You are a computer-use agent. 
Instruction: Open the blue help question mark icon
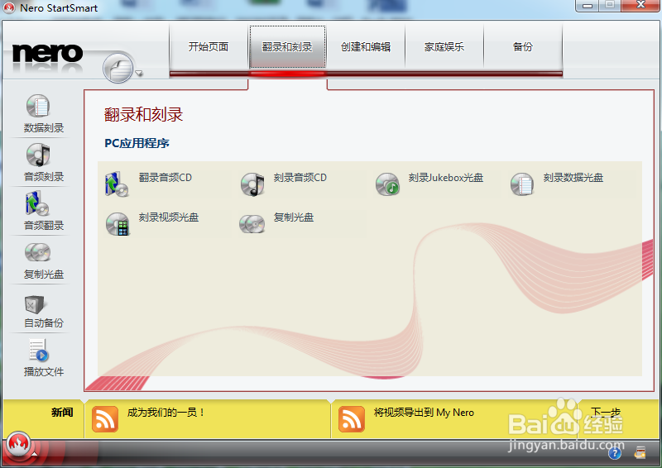tap(615, 454)
